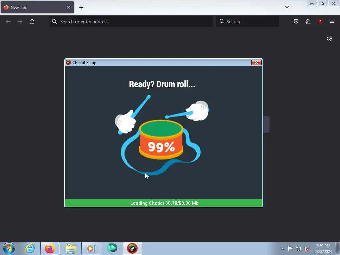Reload the page with the refresh icon

(32, 22)
